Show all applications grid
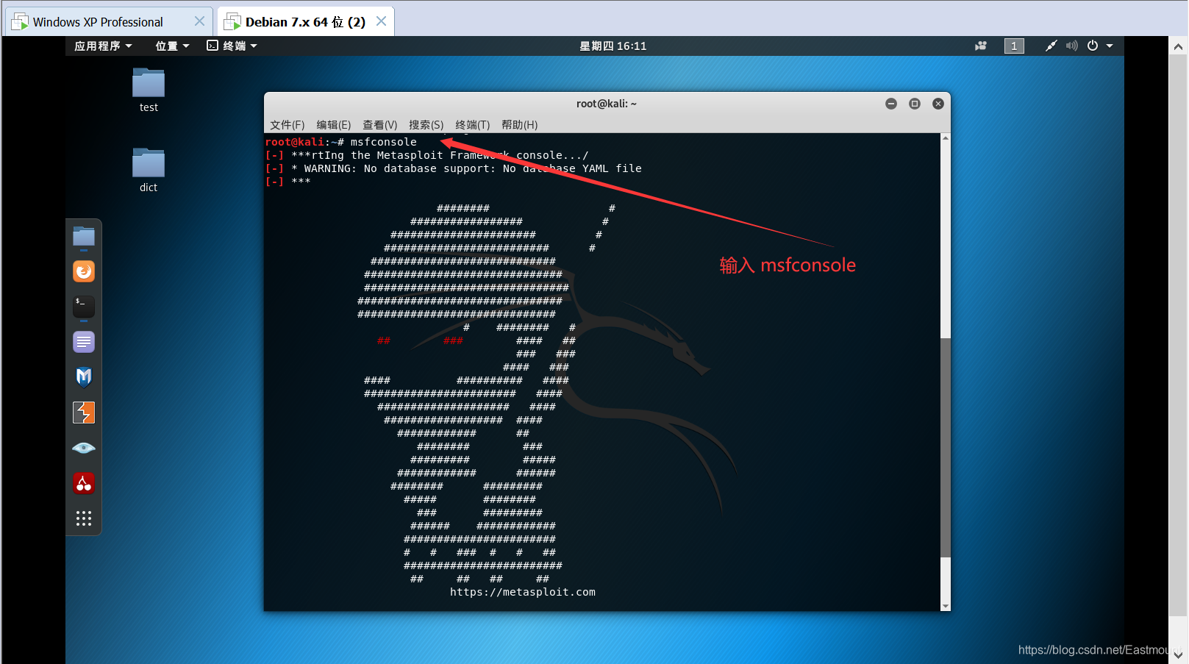Image resolution: width=1189 pixels, height=664 pixels. (84, 518)
